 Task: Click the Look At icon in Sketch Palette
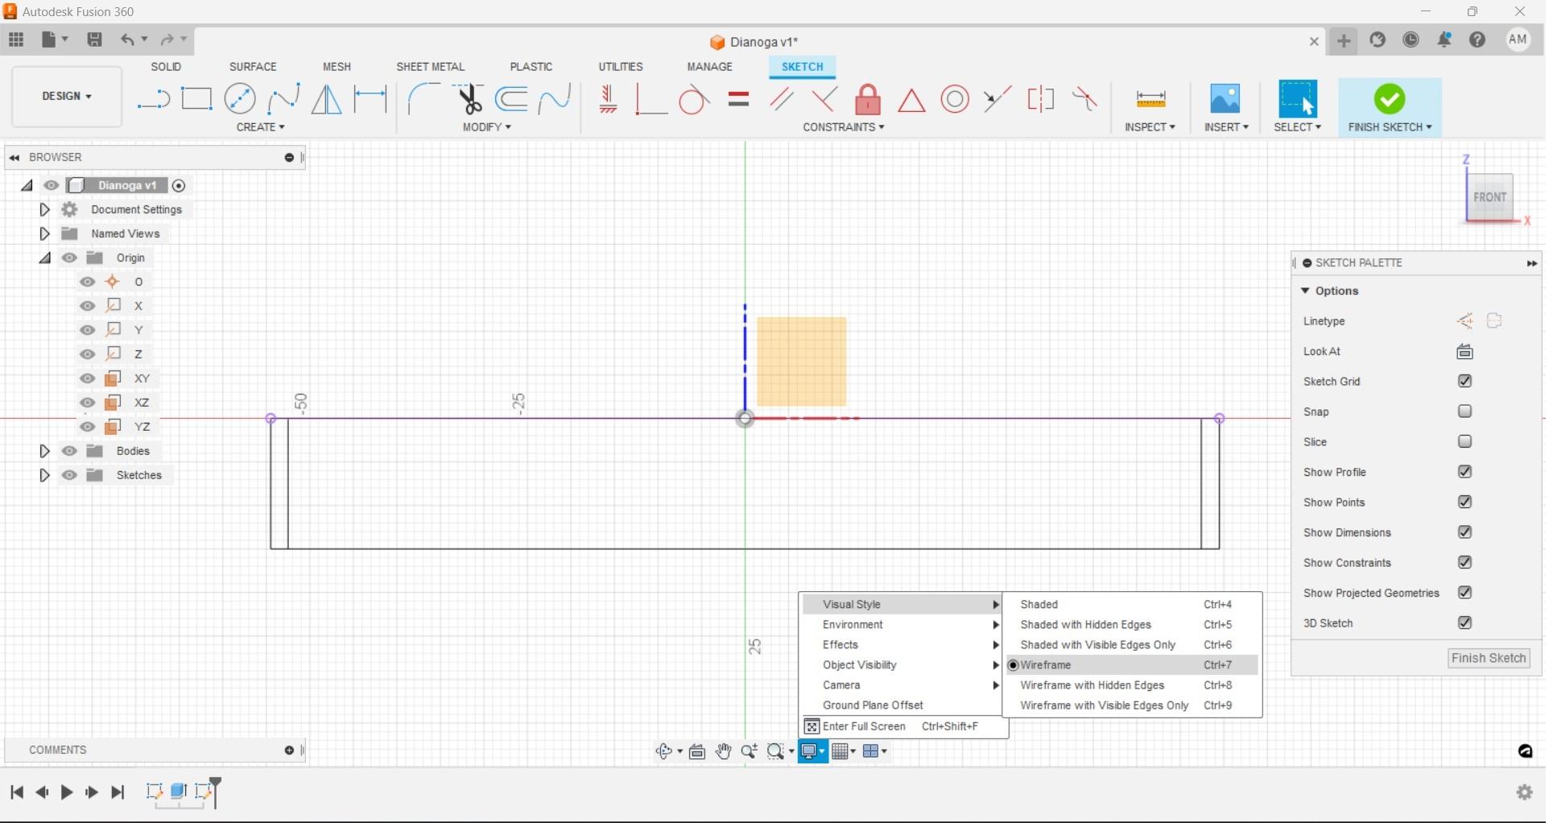1464,351
